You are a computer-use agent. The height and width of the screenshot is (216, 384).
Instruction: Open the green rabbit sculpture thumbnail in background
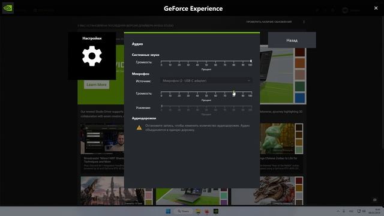[x=277, y=139]
